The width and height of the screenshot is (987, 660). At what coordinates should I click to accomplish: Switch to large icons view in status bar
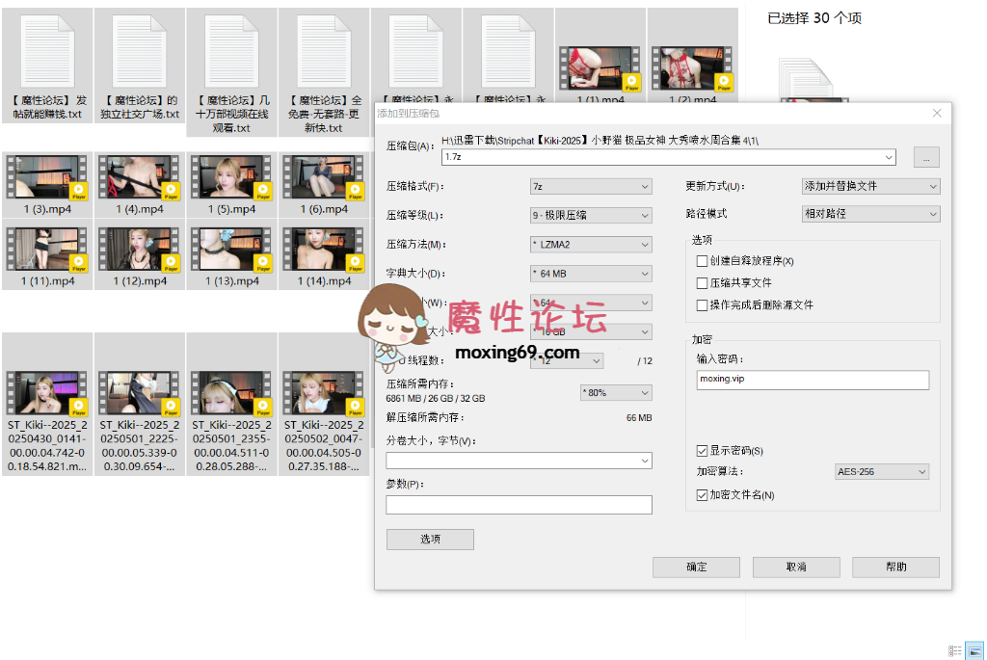click(974, 650)
